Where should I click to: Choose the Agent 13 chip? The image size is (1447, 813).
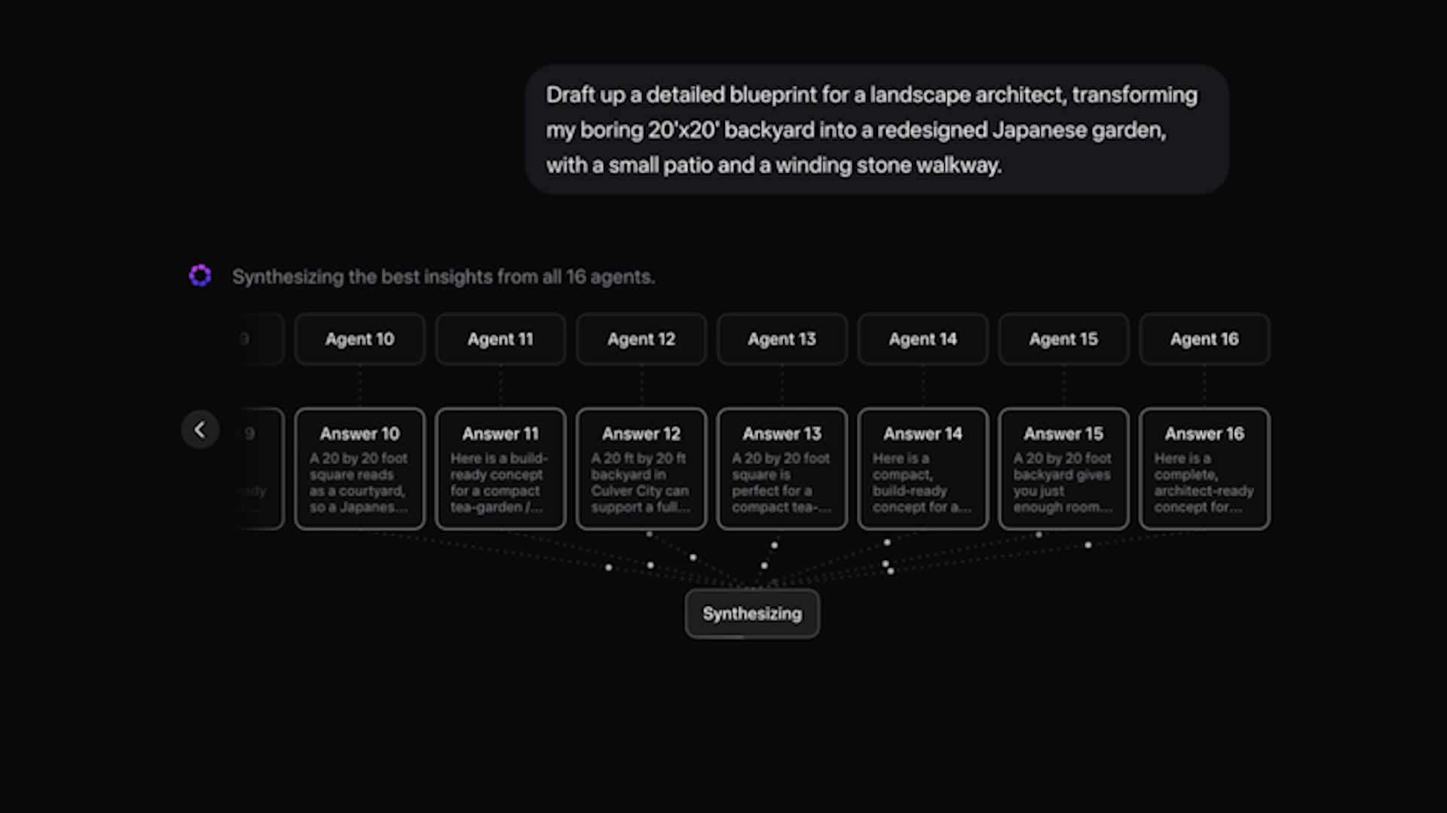click(x=782, y=340)
